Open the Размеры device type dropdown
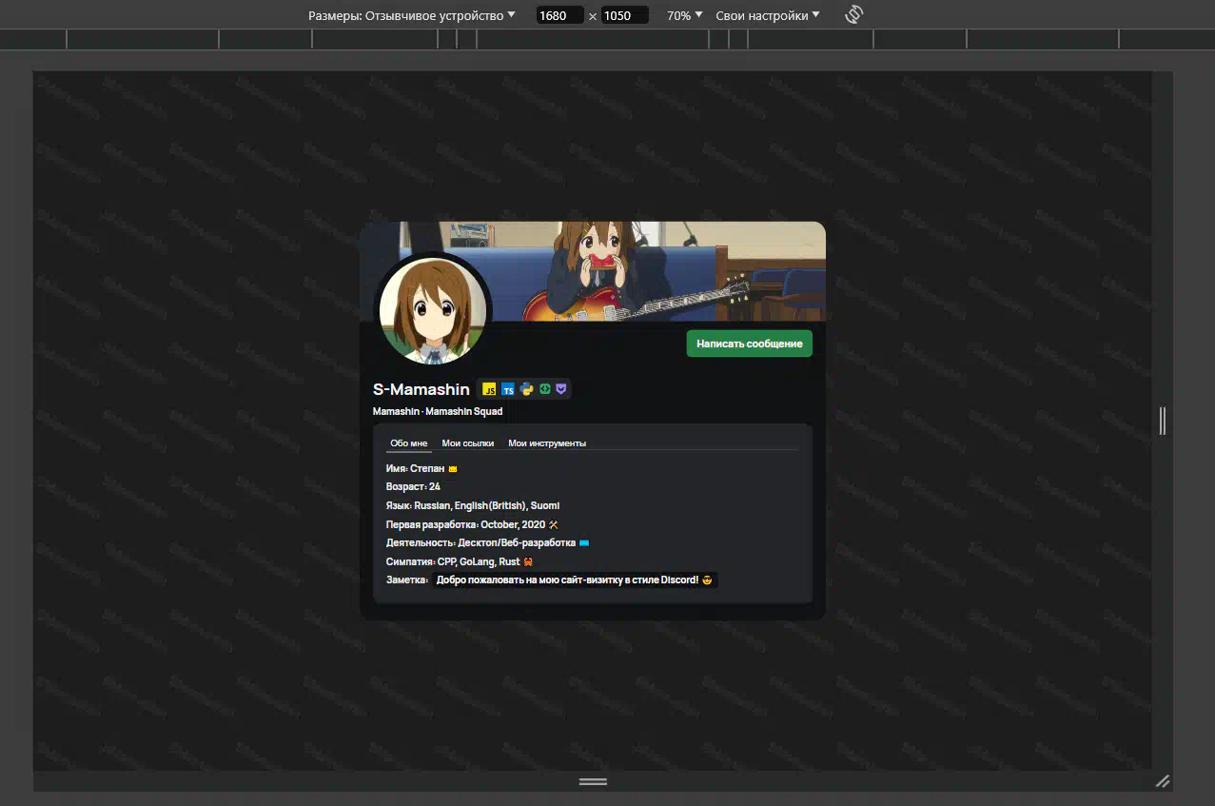Viewport: 1215px width, 806px height. (x=411, y=15)
